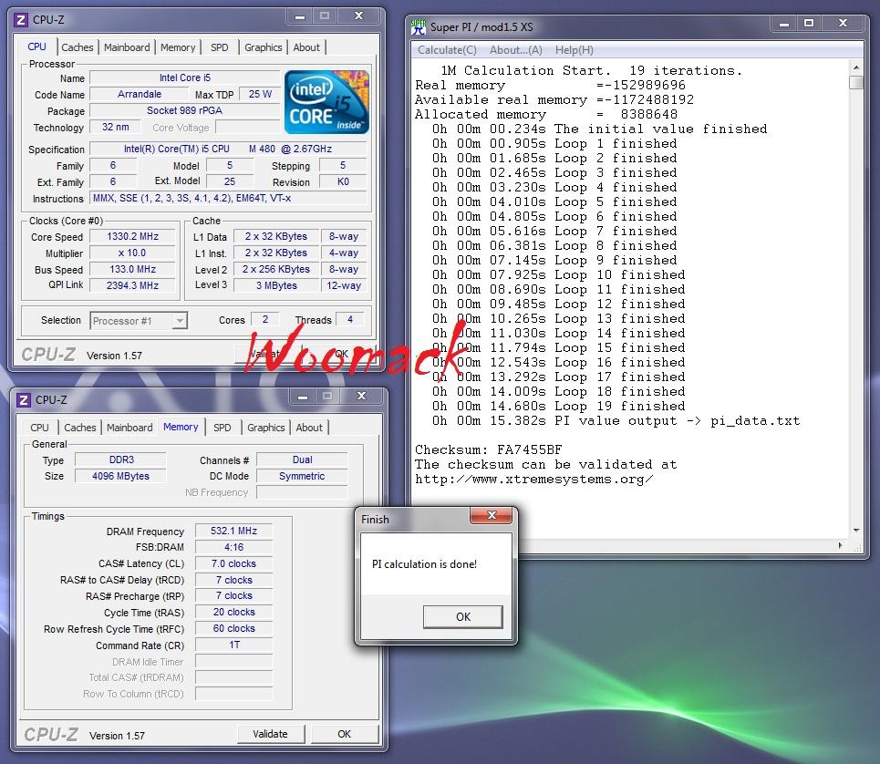Click the Channels # Dual field
Image resolution: width=880 pixels, height=764 pixels.
click(302, 460)
